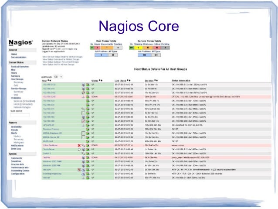
Task: Click View Status Grid For All Host Groups
Action: tap(58, 65)
